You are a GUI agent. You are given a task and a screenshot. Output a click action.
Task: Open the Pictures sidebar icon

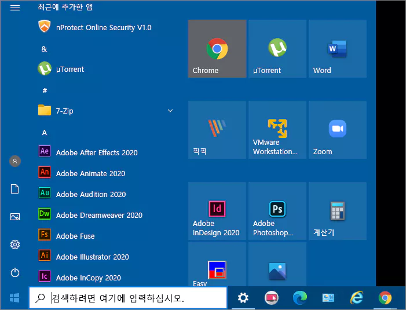point(15,217)
